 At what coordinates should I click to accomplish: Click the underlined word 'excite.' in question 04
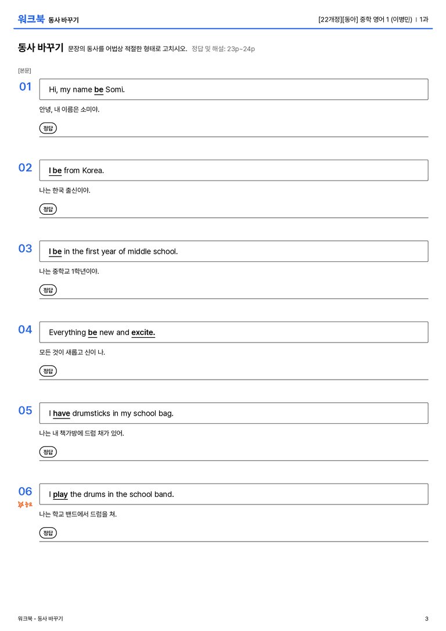[x=143, y=333]
